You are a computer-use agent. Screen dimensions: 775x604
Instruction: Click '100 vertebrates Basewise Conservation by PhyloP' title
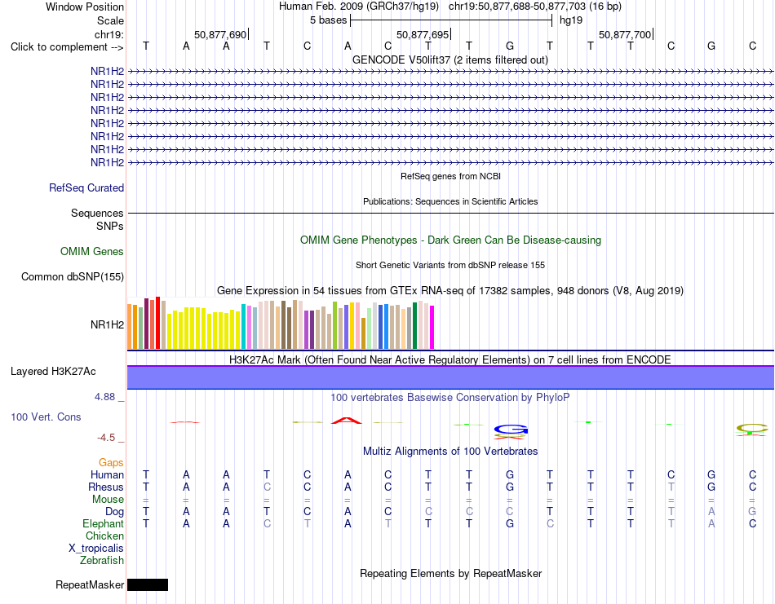[x=450, y=397]
